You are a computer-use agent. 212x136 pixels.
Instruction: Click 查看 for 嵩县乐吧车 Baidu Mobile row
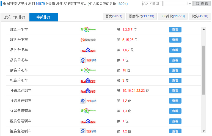point(175,60)
